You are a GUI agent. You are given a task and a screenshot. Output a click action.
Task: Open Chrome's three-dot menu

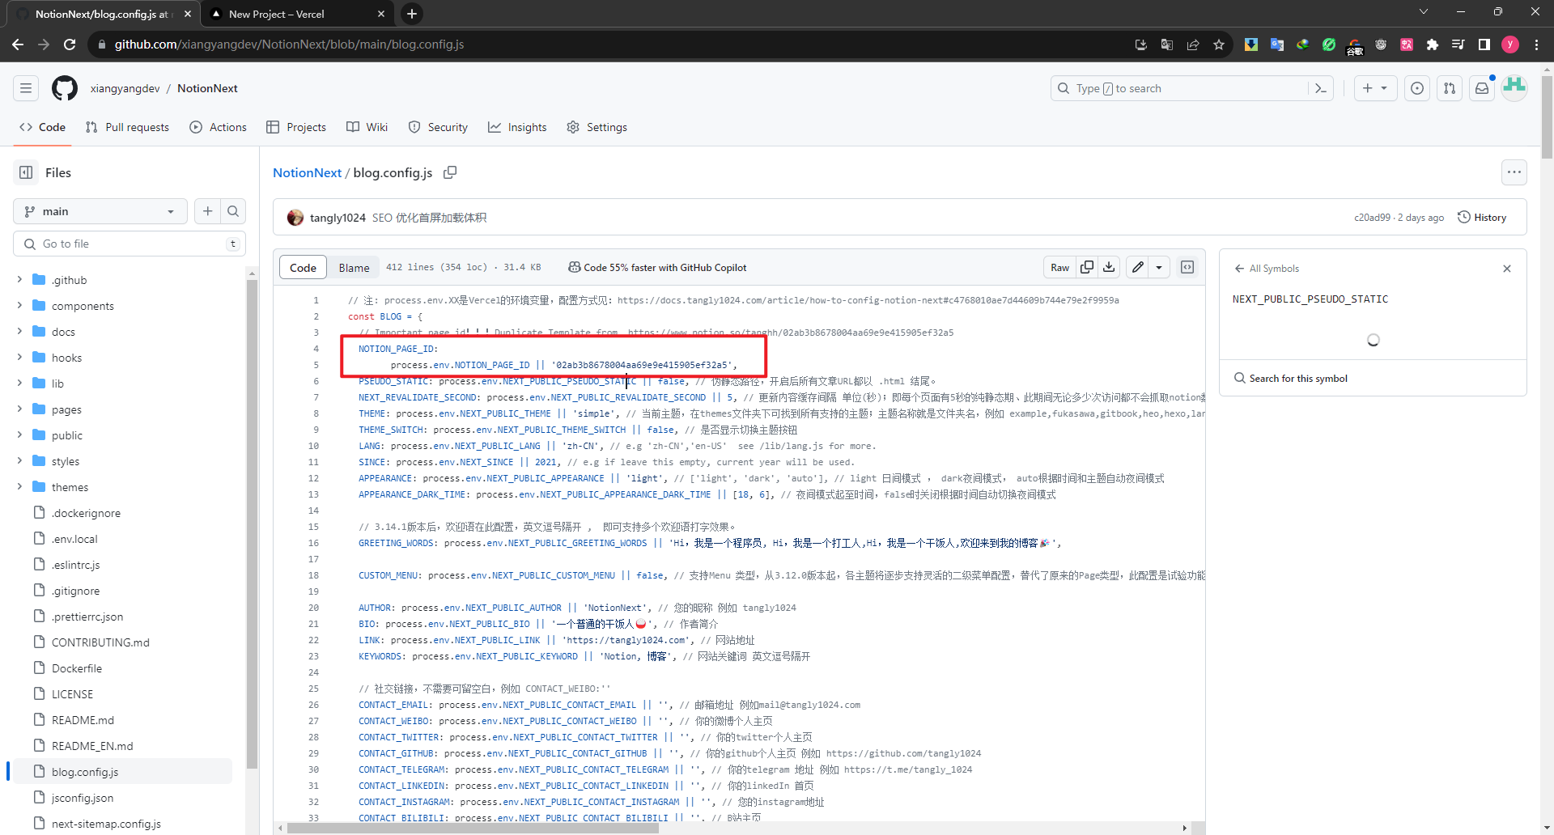point(1536,45)
